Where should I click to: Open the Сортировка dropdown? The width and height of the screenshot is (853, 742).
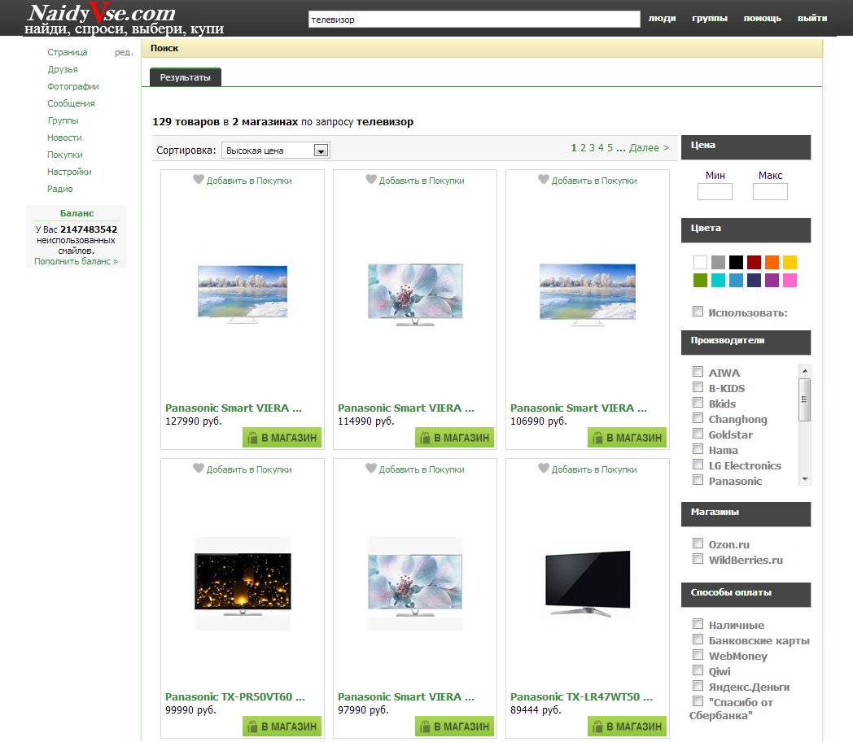click(276, 151)
